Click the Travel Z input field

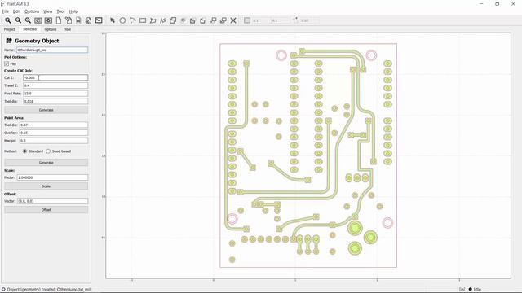point(55,85)
